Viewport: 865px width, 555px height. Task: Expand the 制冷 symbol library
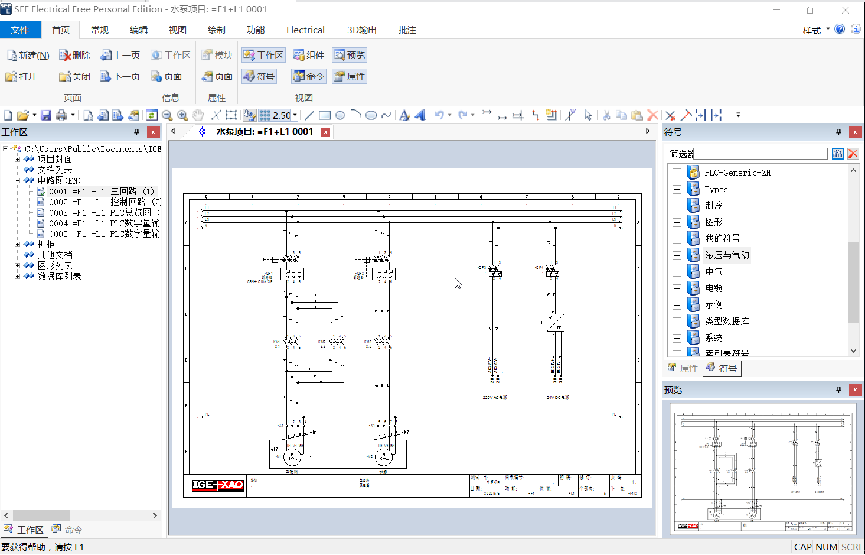(x=677, y=206)
